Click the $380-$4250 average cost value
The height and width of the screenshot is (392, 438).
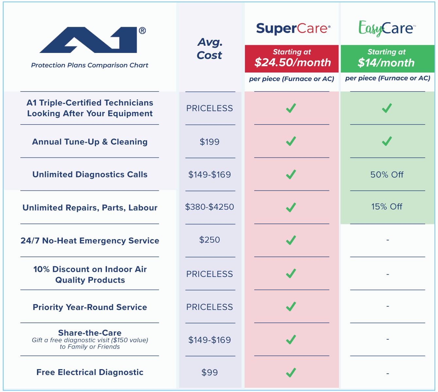(x=210, y=207)
